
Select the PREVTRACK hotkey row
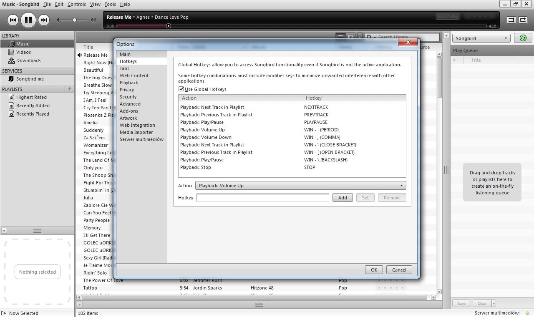[292, 115]
